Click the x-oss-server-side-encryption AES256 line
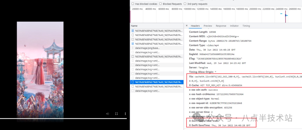 211,107
